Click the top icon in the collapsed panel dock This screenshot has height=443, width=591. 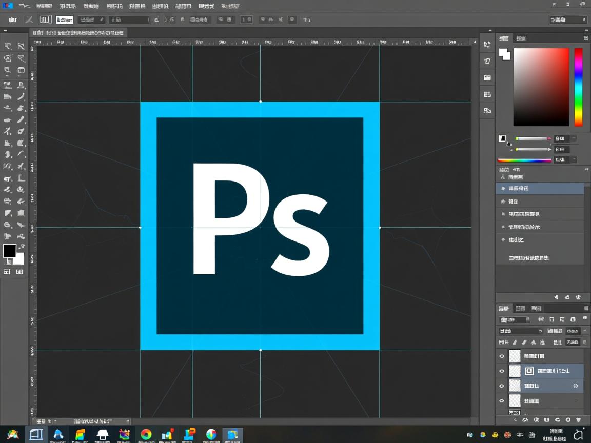pos(487,45)
